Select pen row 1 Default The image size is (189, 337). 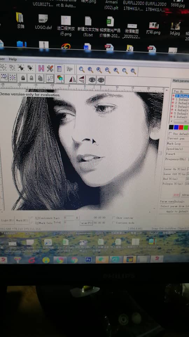(181, 100)
